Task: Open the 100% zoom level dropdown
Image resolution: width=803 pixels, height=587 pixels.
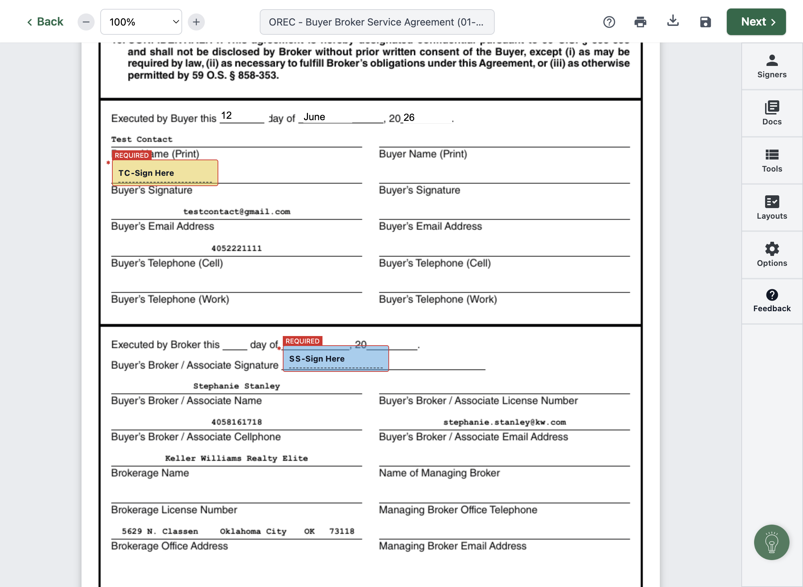Action: 141,22
